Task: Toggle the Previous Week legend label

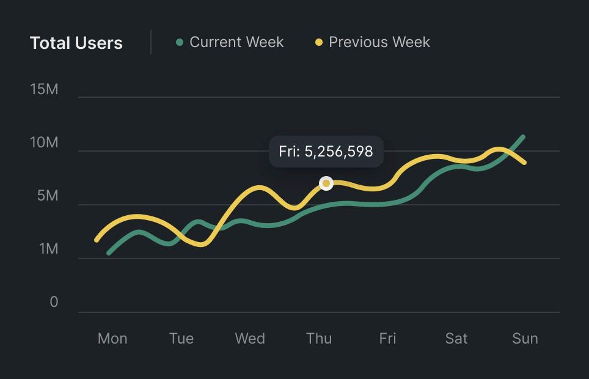Action: [379, 42]
